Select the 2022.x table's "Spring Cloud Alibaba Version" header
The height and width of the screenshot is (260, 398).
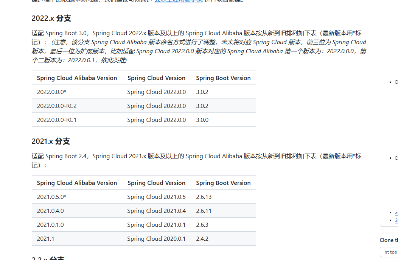[77, 78]
